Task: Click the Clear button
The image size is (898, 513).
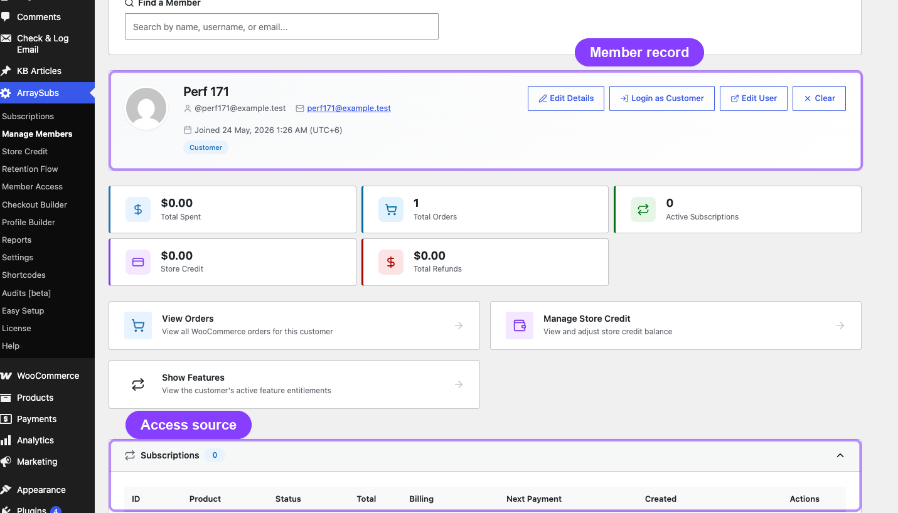Action: pos(820,98)
